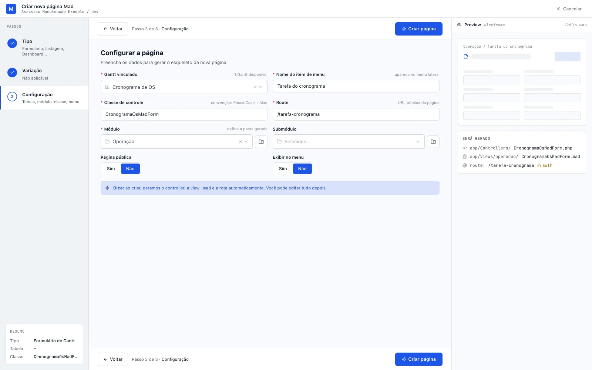Click the CronogramaOsMadForm.mad file name
This screenshot has width=592, height=370.
pos(551,157)
